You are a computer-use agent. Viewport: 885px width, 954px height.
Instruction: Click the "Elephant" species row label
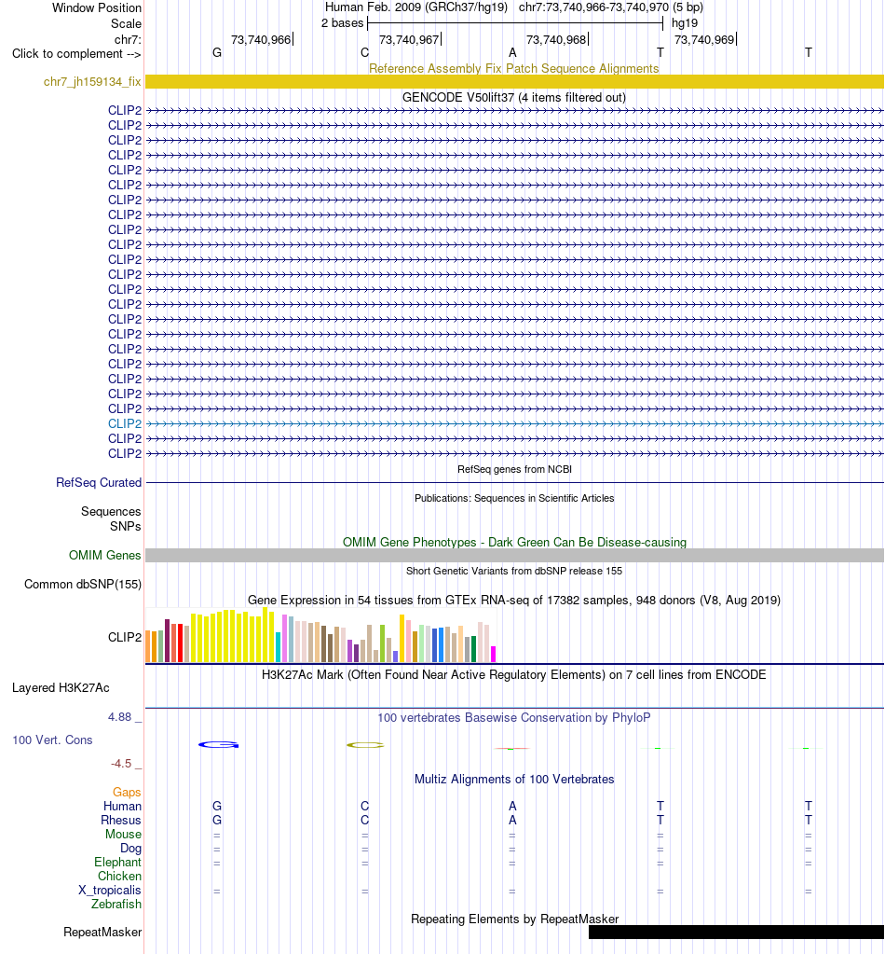click(118, 862)
